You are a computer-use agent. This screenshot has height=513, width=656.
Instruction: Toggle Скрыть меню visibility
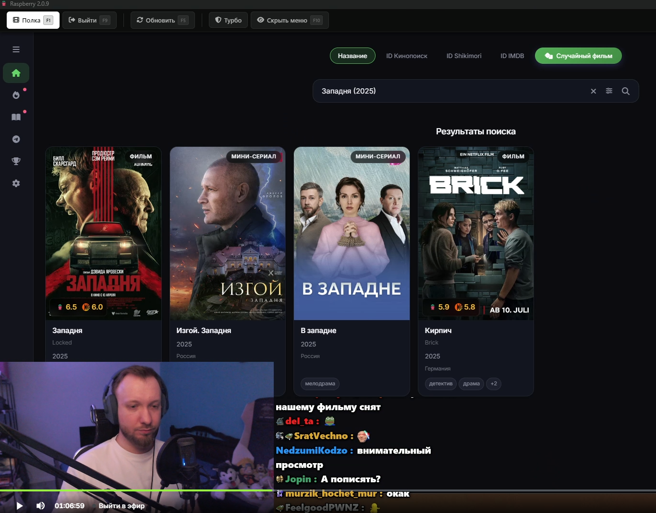pos(290,20)
